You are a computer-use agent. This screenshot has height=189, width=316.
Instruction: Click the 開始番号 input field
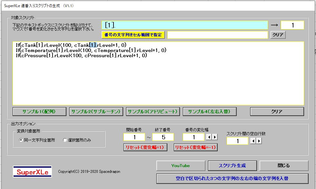click(x=134, y=137)
